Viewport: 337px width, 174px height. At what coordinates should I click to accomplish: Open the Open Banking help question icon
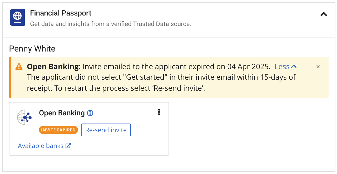(x=90, y=113)
